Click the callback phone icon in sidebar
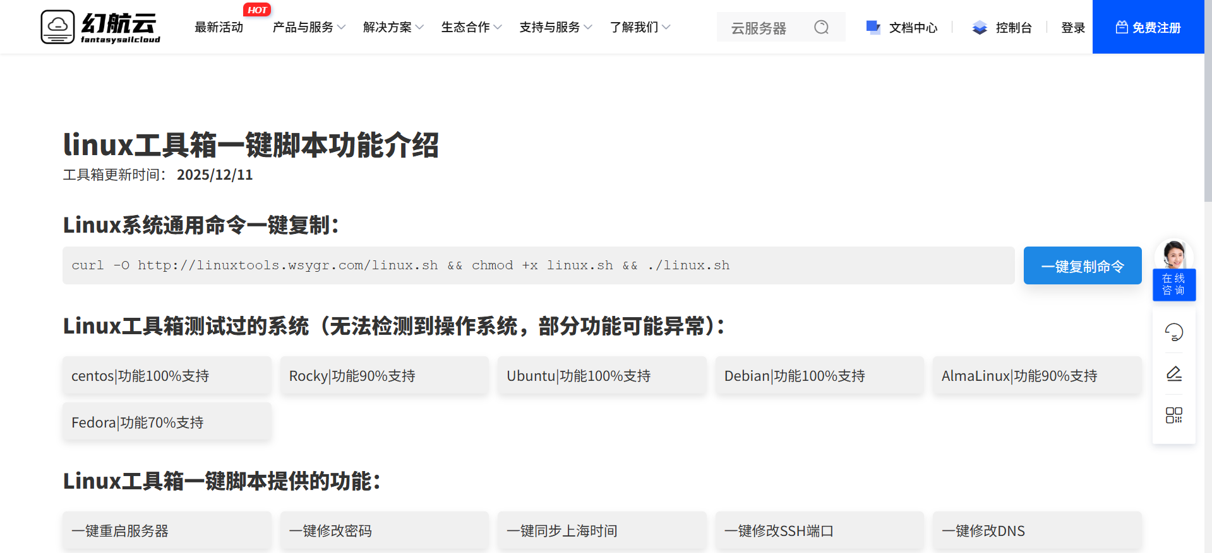Image resolution: width=1212 pixels, height=553 pixels. [1173, 332]
